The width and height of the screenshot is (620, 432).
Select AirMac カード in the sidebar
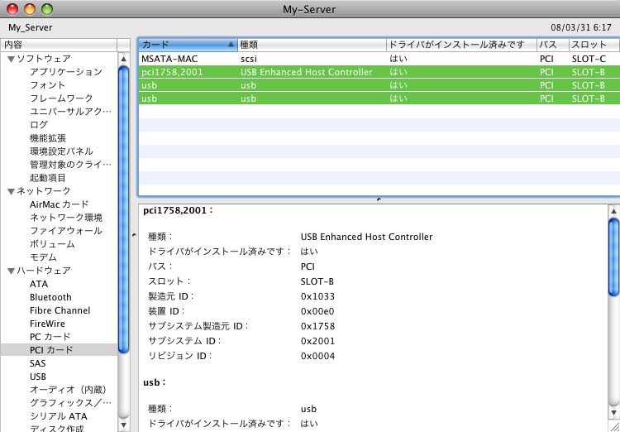[x=60, y=204]
